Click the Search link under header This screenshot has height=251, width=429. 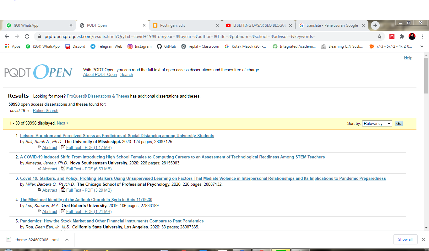point(127,75)
